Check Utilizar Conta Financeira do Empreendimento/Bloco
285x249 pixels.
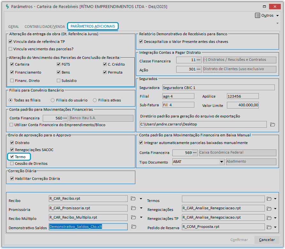pos(11,125)
